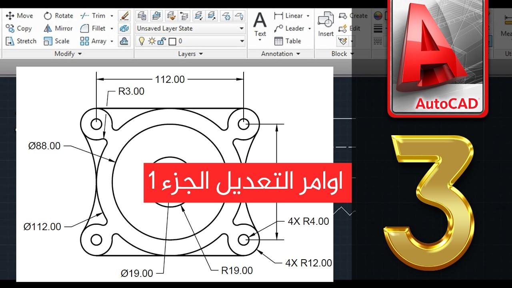Viewport: 512px width, 288px height.
Task: Expand the Layers panel title
Action: click(190, 54)
